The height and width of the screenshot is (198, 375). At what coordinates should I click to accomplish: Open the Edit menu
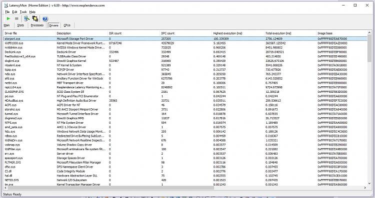click(x=14, y=11)
